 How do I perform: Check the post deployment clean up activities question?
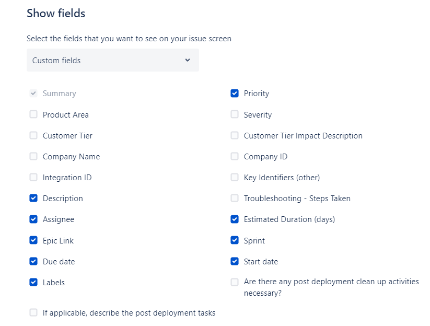[x=235, y=282]
